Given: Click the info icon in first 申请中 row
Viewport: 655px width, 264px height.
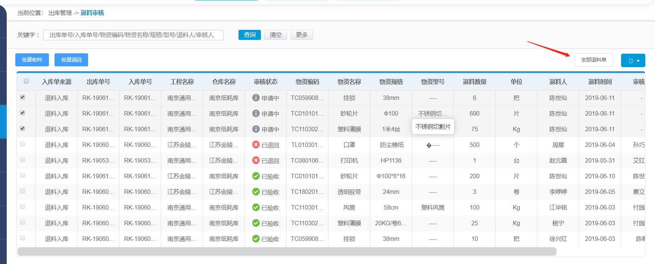Looking at the screenshot, I should tap(256, 98).
